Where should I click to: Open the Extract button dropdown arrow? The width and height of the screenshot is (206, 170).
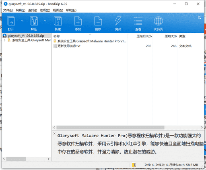45,21
